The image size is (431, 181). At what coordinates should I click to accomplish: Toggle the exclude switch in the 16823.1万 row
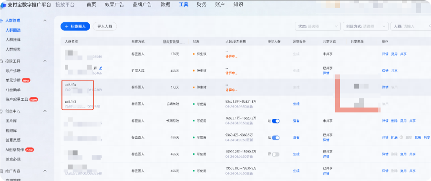coord(276,121)
